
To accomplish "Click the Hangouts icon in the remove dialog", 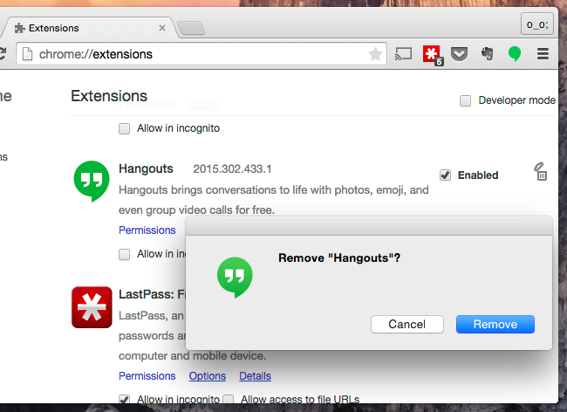I will 235,277.
